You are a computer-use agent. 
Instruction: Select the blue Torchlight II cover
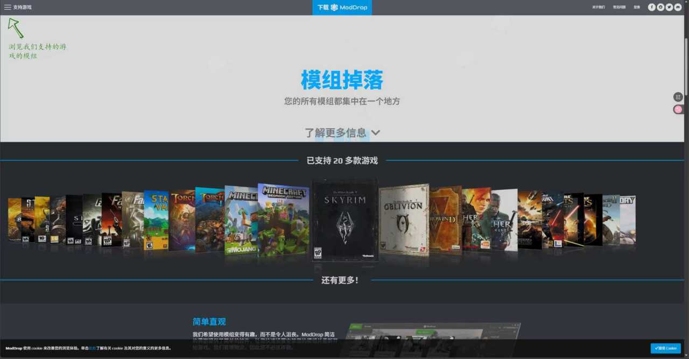(209, 220)
